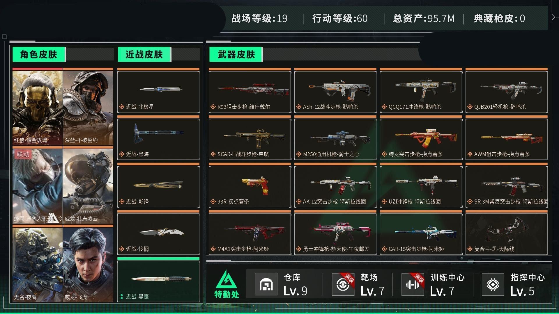Click the 仓库 warehouse icon
Viewport: 559px width, 314px height.
click(266, 284)
